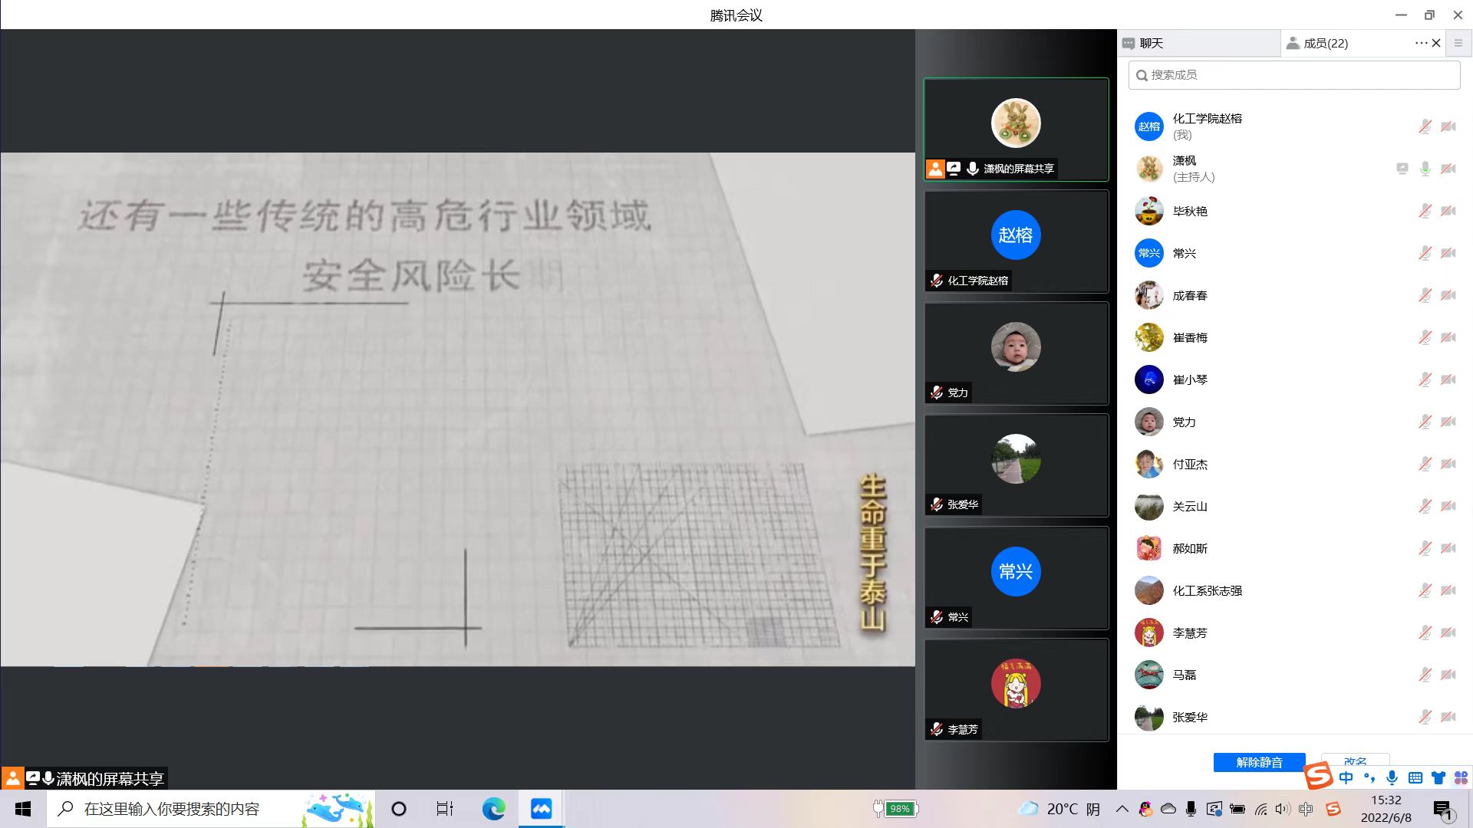Viewport: 1473px width, 828px height.
Task: Click the Sogou input S logo
Action: point(1318,776)
